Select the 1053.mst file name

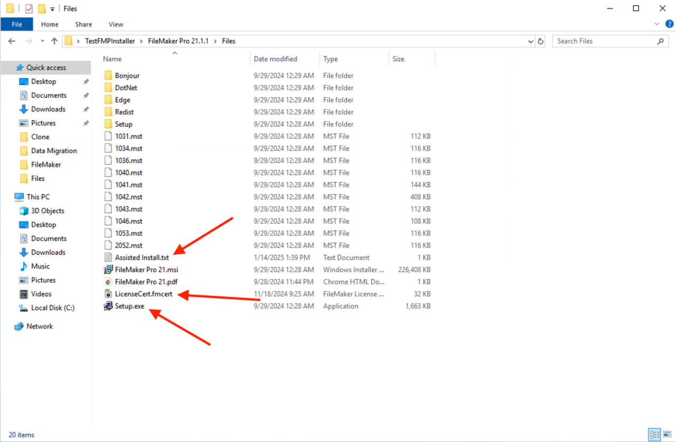click(128, 233)
